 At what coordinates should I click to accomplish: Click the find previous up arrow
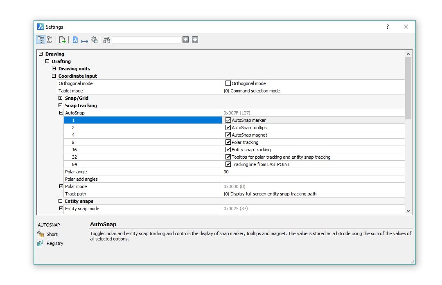tap(185, 39)
